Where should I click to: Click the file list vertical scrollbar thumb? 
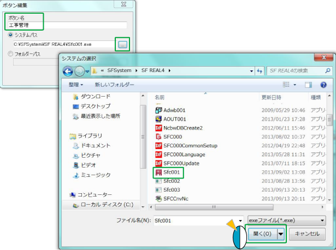coord(329,120)
